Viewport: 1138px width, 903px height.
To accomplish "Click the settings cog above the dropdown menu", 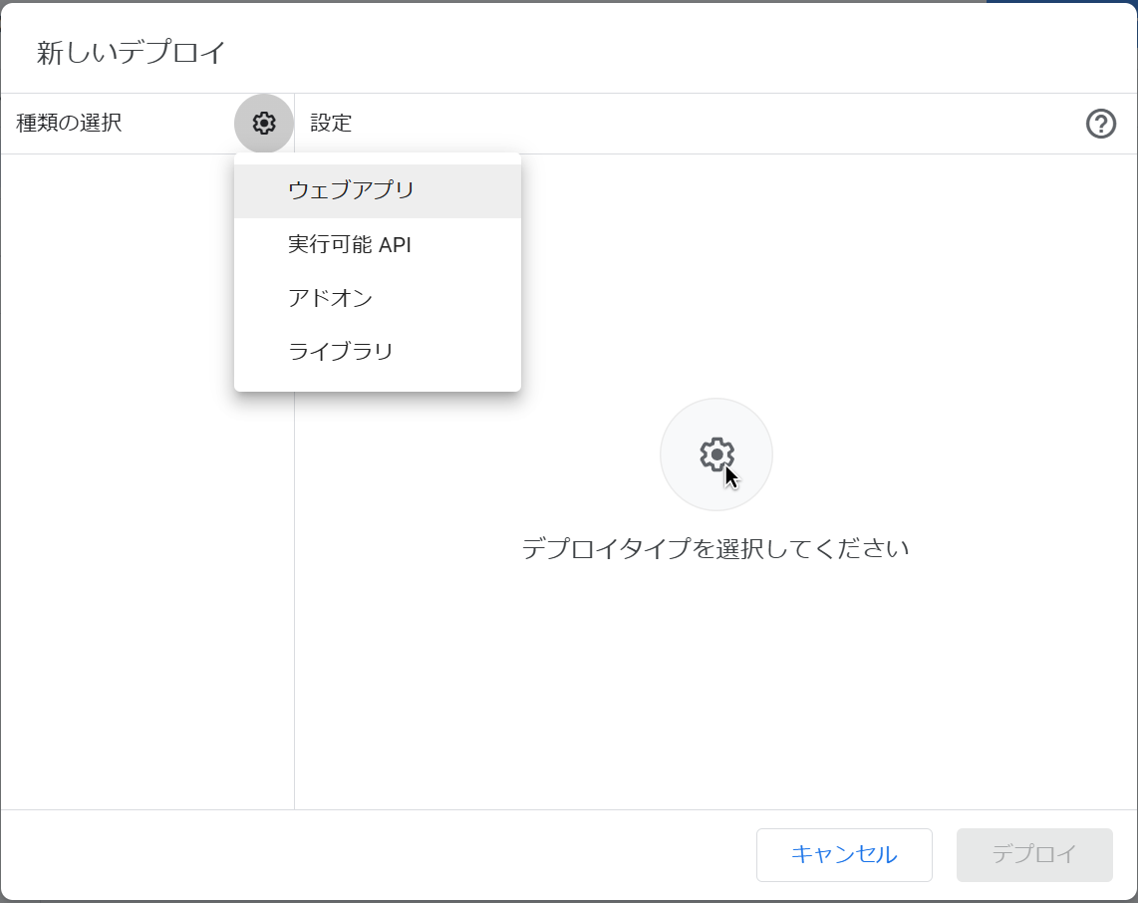I will click(x=261, y=123).
